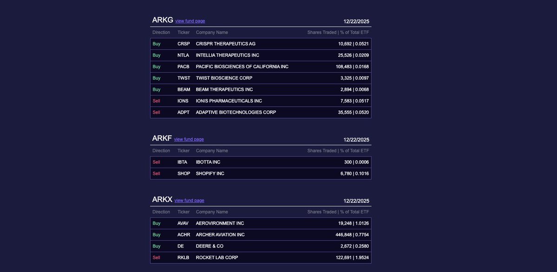Click the CRSP ticker in ARKG table
Image resolution: width=557 pixels, height=272 pixels.
click(x=183, y=44)
